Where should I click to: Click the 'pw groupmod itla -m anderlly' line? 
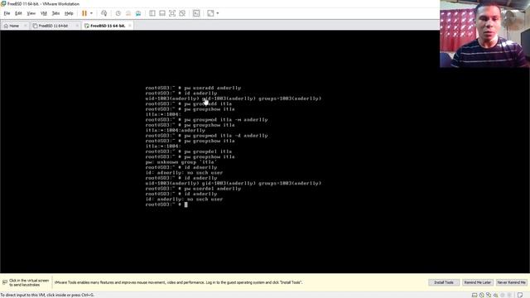pyautogui.click(x=206, y=119)
